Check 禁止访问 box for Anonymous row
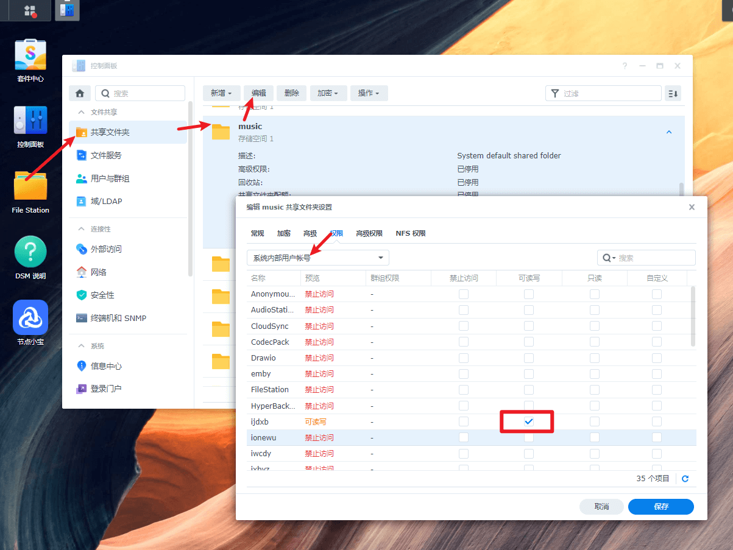 [464, 294]
